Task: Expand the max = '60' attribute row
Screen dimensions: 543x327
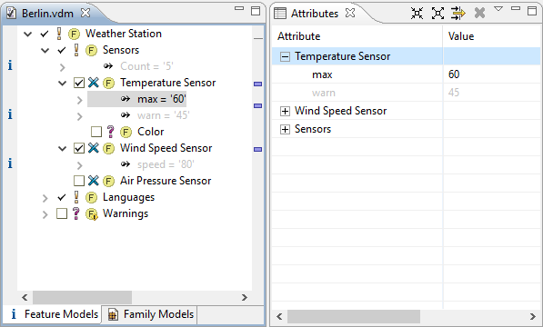Action: tap(80, 100)
